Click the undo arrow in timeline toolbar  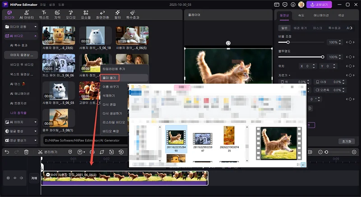(x=7, y=152)
